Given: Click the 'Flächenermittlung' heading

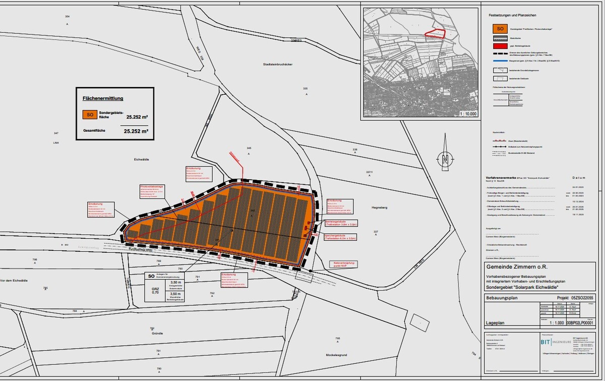Looking at the screenshot, I should (103, 98).
